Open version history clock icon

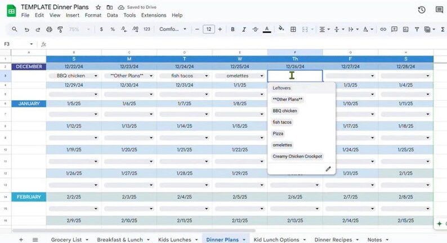click(422, 10)
